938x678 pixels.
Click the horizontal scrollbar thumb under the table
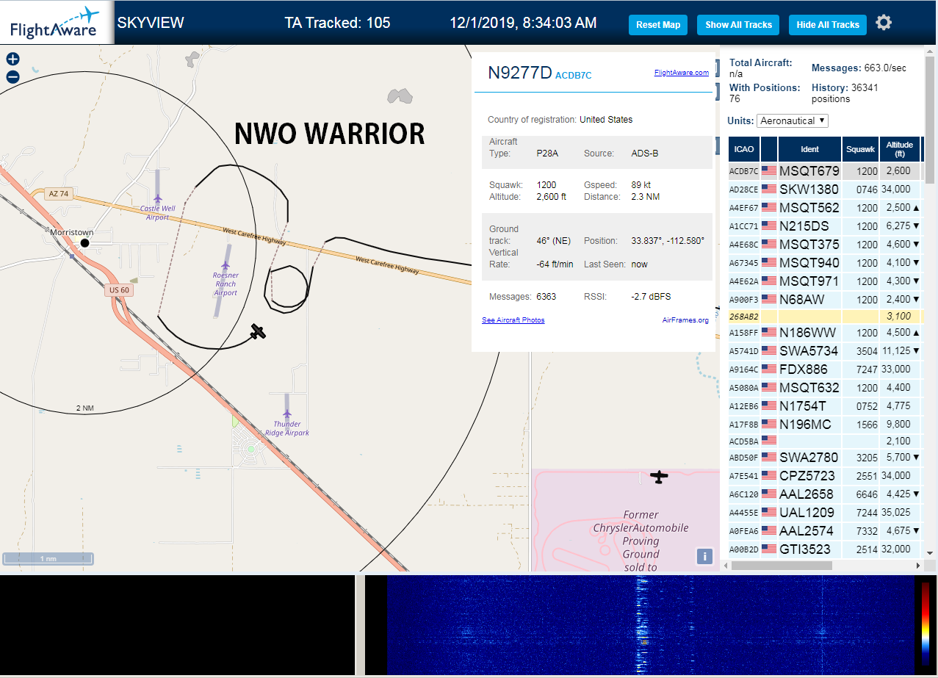pos(782,566)
